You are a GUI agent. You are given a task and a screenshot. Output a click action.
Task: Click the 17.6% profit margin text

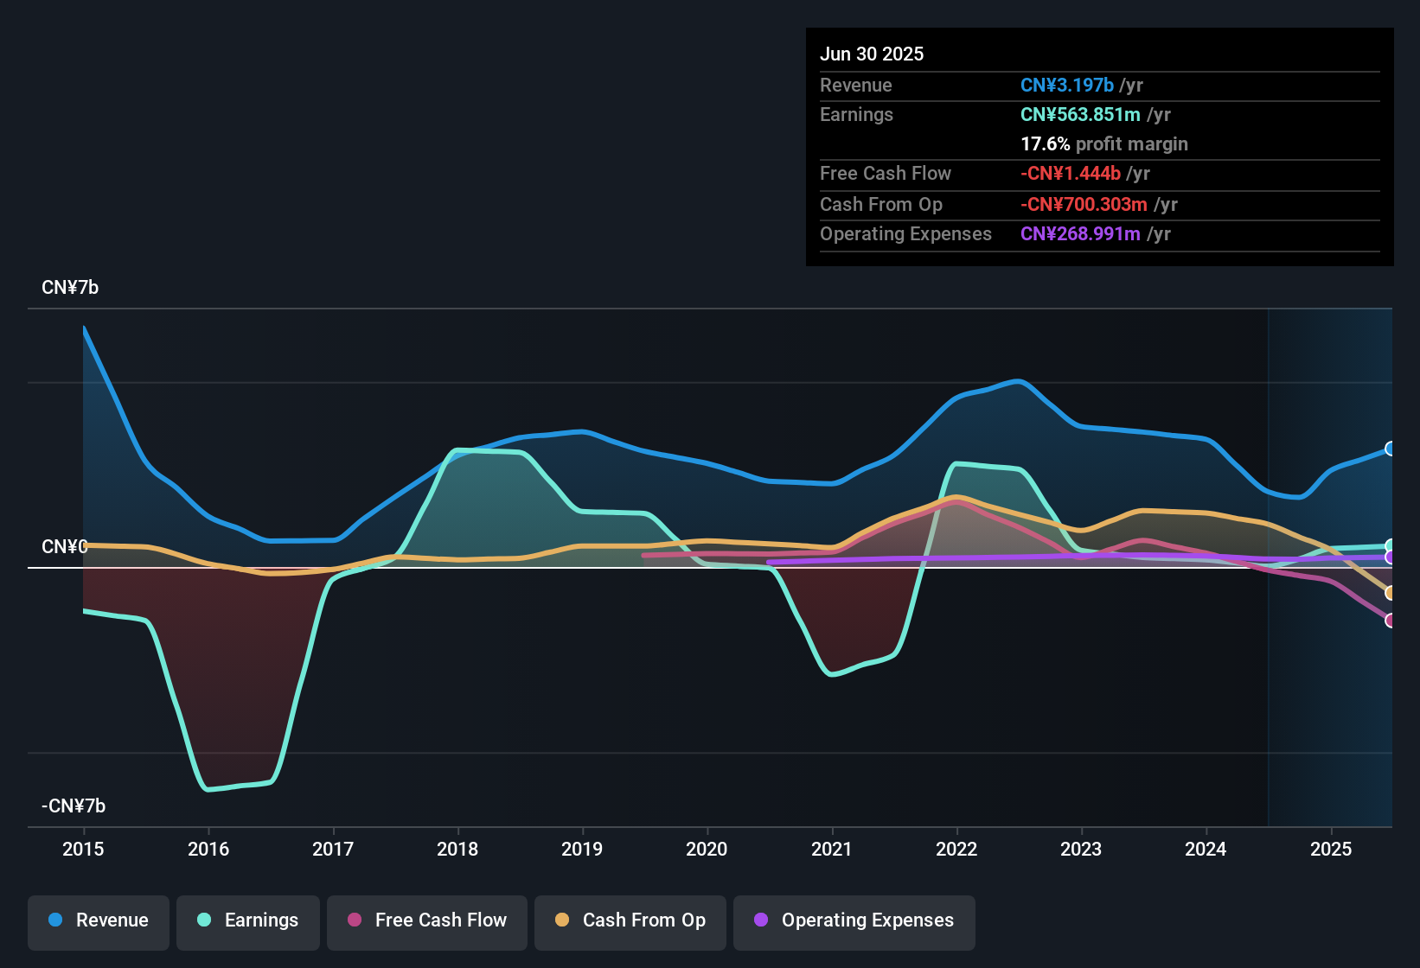[1104, 143]
